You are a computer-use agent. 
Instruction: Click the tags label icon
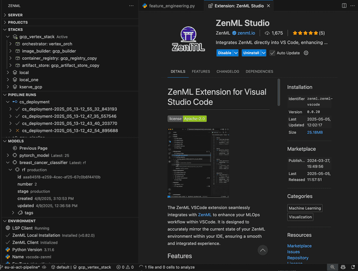pyautogui.click(x=20, y=213)
